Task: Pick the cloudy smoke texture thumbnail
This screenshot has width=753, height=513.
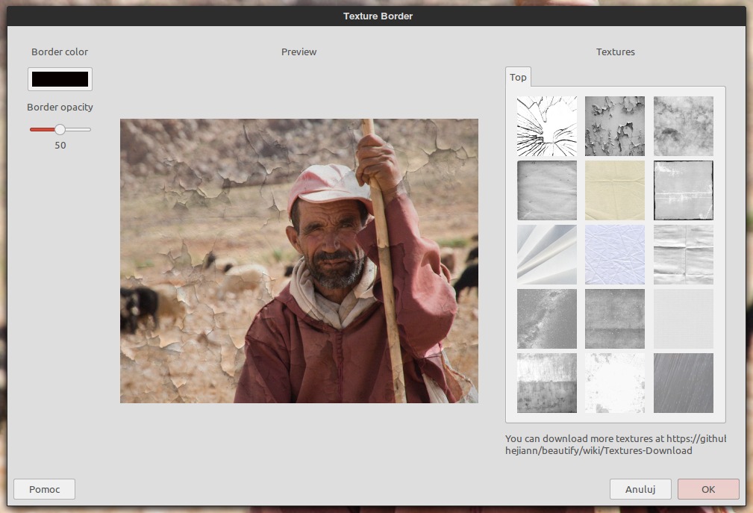Action: pos(683,126)
